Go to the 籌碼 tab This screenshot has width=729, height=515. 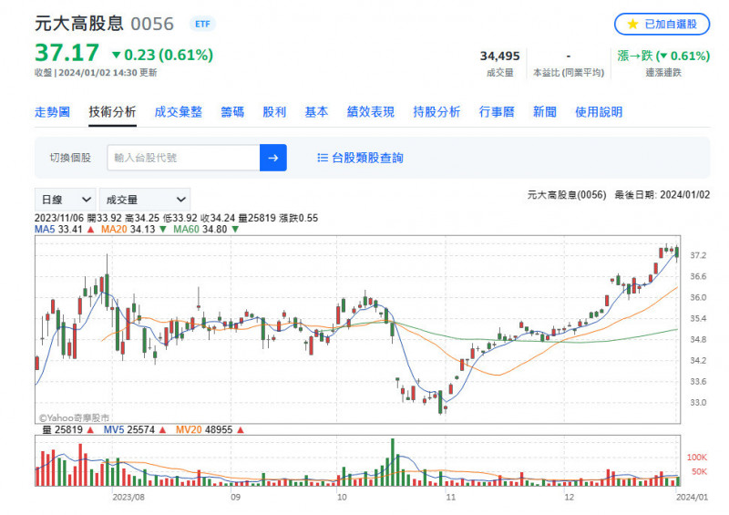point(232,111)
